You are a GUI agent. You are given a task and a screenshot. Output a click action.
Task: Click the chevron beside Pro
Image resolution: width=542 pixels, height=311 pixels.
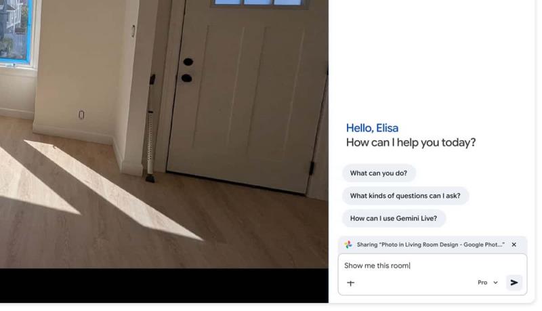pyautogui.click(x=495, y=283)
